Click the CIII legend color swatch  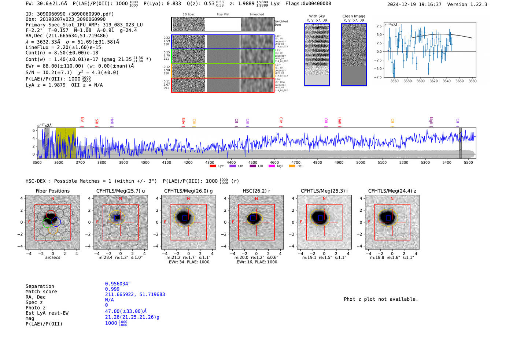pyautogui.click(x=253, y=166)
